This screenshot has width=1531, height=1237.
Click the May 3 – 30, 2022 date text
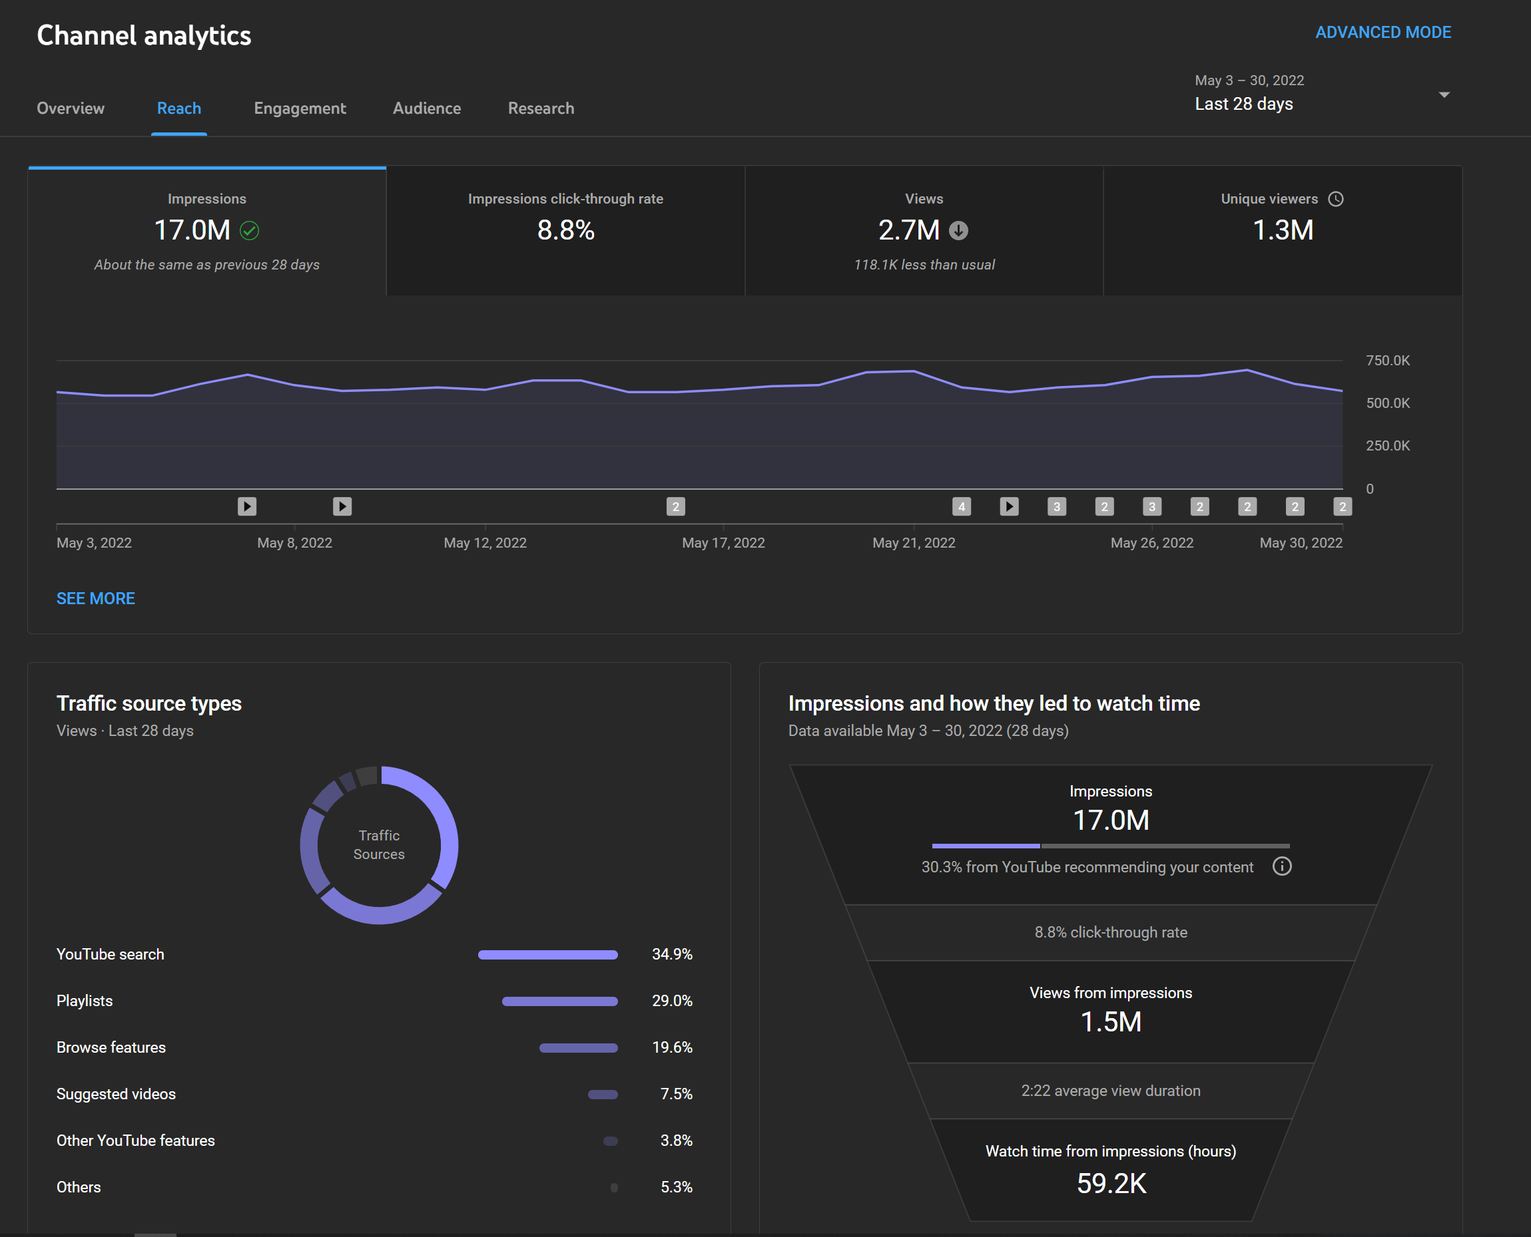(x=1249, y=81)
